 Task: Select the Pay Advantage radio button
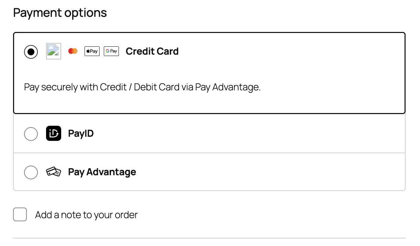coord(31,172)
